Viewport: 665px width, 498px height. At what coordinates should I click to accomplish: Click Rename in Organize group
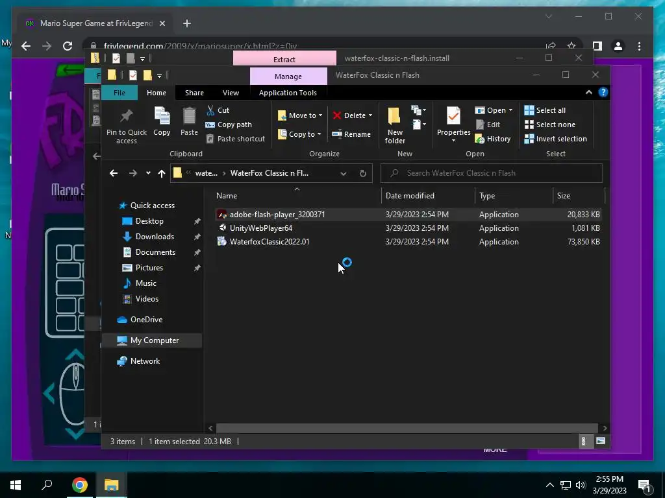point(351,134)
